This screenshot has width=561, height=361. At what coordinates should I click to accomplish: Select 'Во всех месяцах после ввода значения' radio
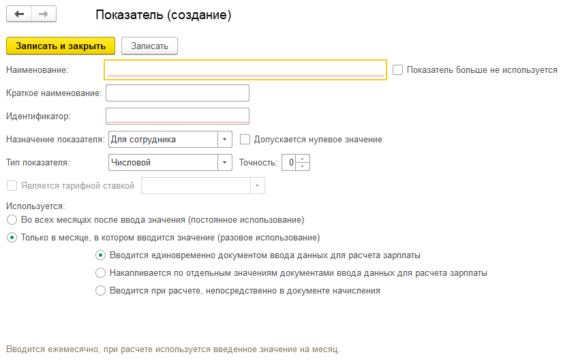[11, 220]
